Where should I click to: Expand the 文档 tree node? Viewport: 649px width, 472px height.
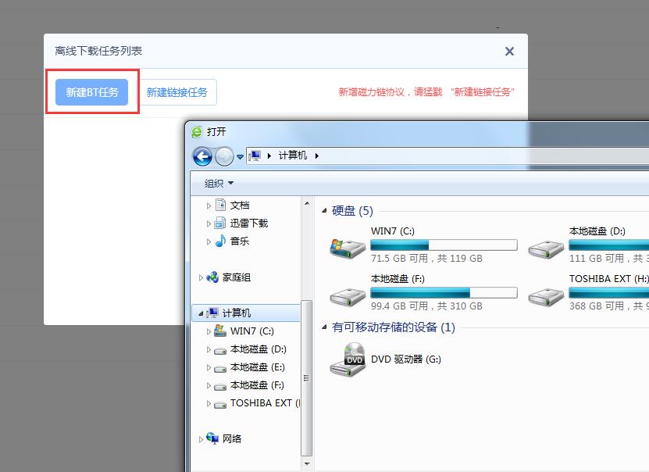[209, 206]
